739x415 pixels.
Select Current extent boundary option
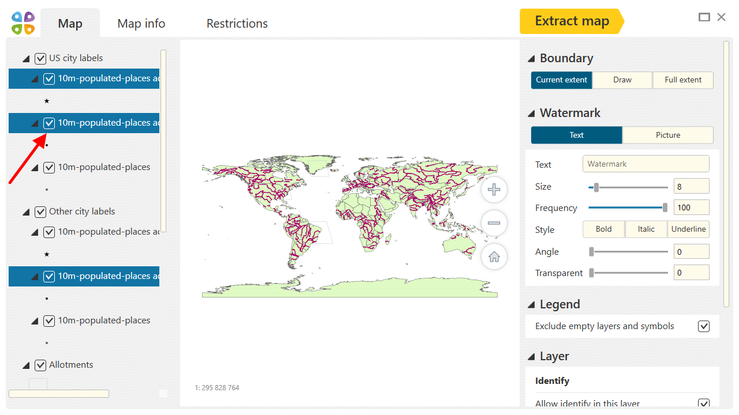pyautogui.click(x=562, y=80)
